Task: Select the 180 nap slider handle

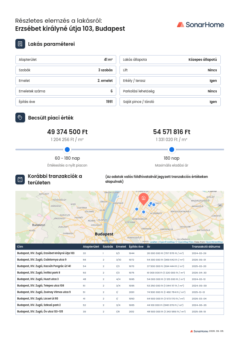Action: 172,150
